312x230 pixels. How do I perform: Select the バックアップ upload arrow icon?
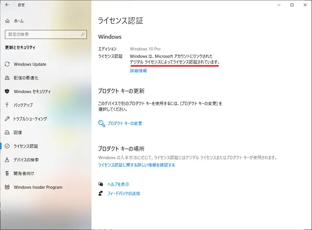7,105
